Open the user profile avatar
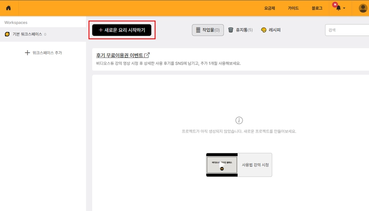 click(363, 8)
